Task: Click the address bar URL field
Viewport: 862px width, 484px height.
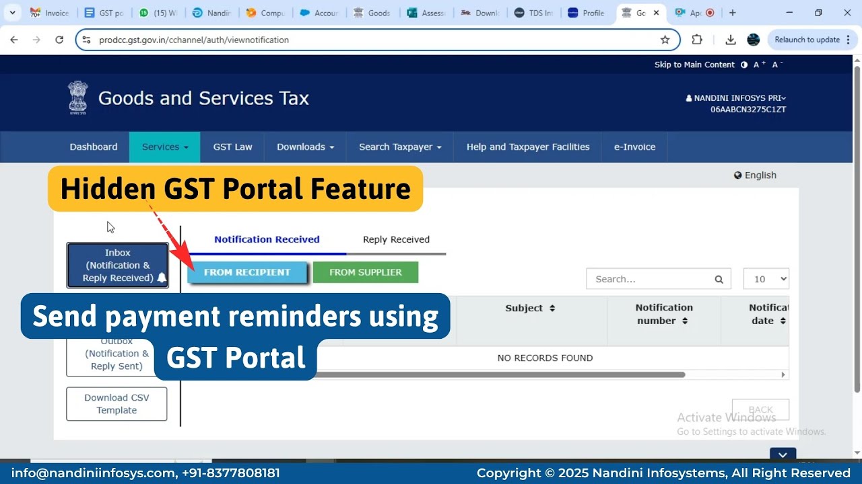Action: point(377,40)
